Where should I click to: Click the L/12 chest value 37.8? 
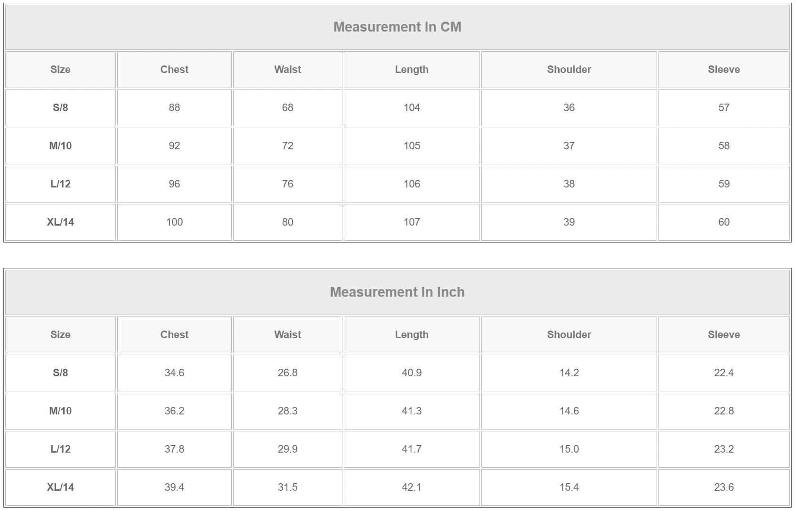coord(174,449)
